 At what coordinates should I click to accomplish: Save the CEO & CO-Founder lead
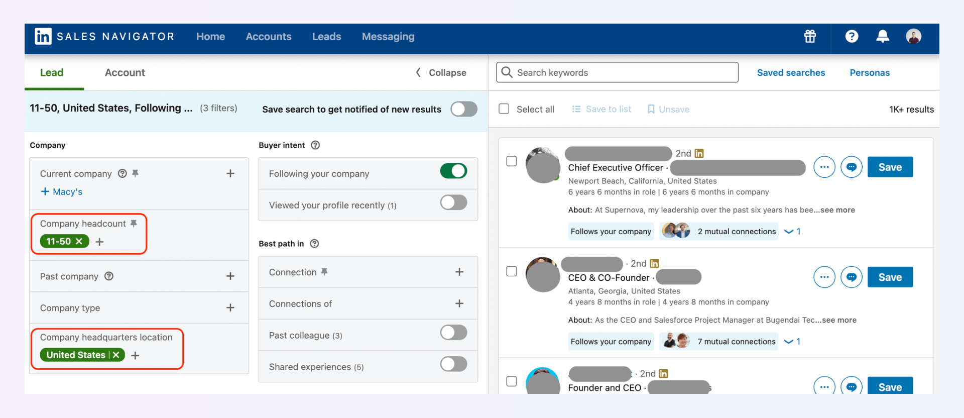click(890, 277)
